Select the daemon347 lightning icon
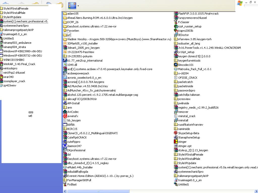 click(65, 146)
